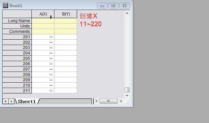Select row header 203

click(17, 48)
